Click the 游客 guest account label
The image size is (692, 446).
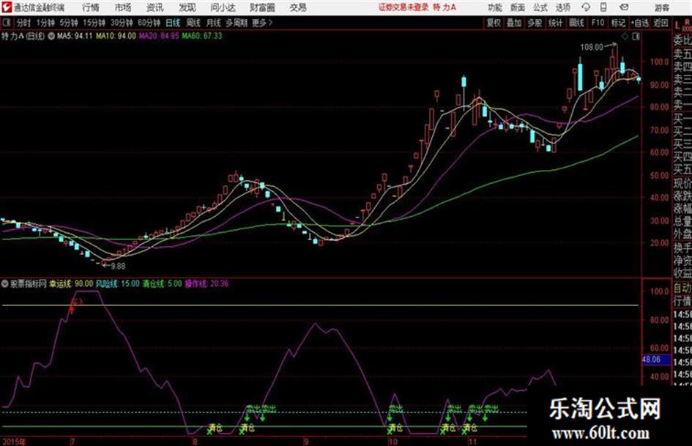coord(662,7)
